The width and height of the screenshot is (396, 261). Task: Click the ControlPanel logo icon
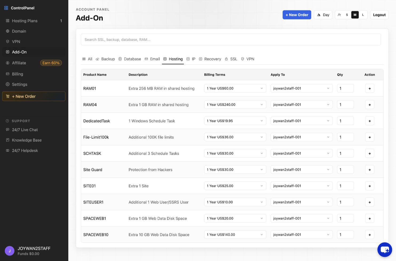click(x=6, y=8)
